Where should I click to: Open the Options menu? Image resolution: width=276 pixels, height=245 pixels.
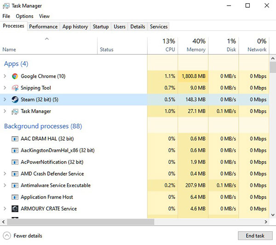(24, 16)
